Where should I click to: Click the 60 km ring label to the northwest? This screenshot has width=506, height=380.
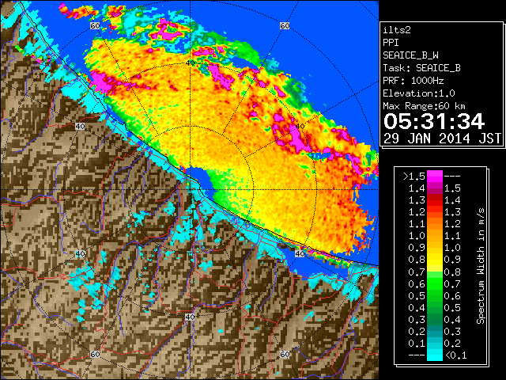pos(95,25)
